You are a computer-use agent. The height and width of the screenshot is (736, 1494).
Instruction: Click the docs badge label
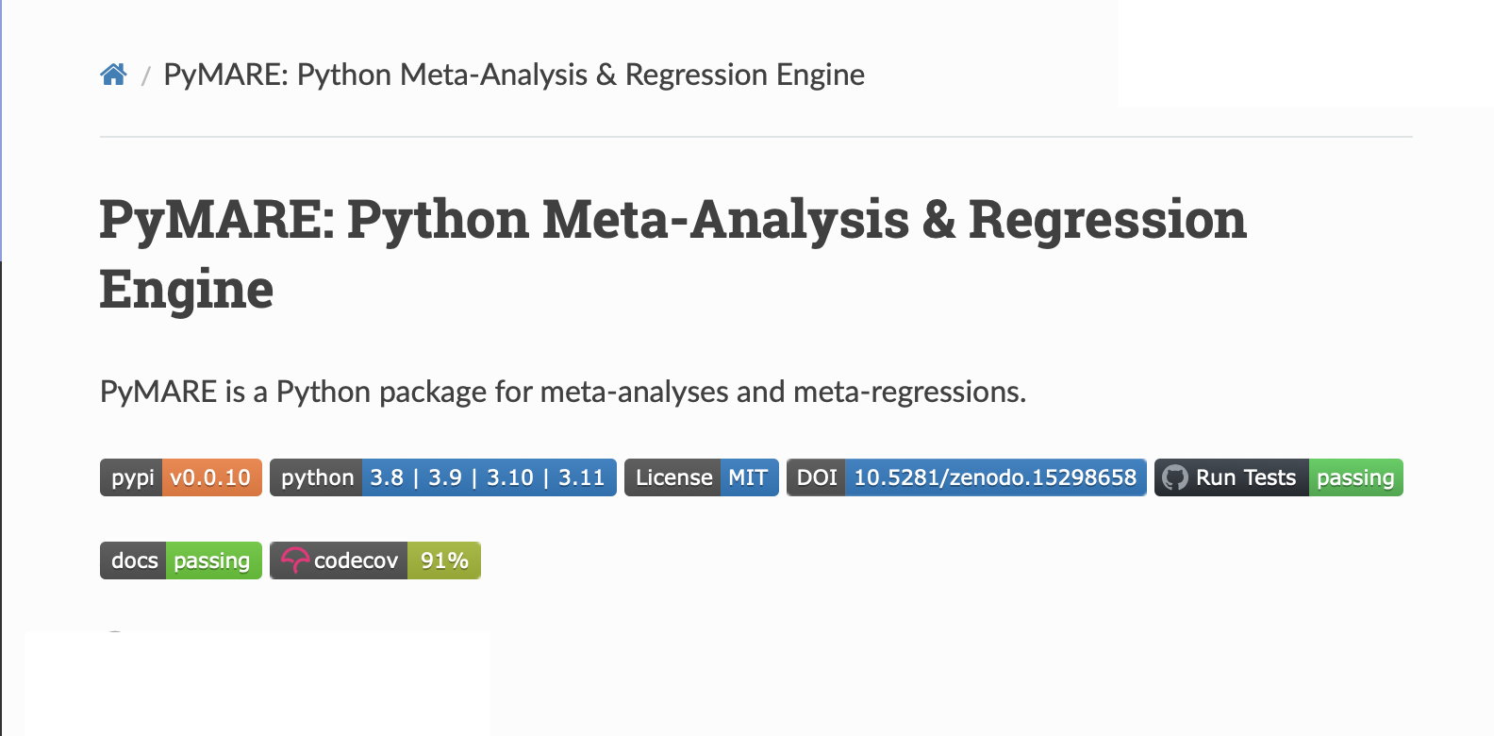click(134, 560)
